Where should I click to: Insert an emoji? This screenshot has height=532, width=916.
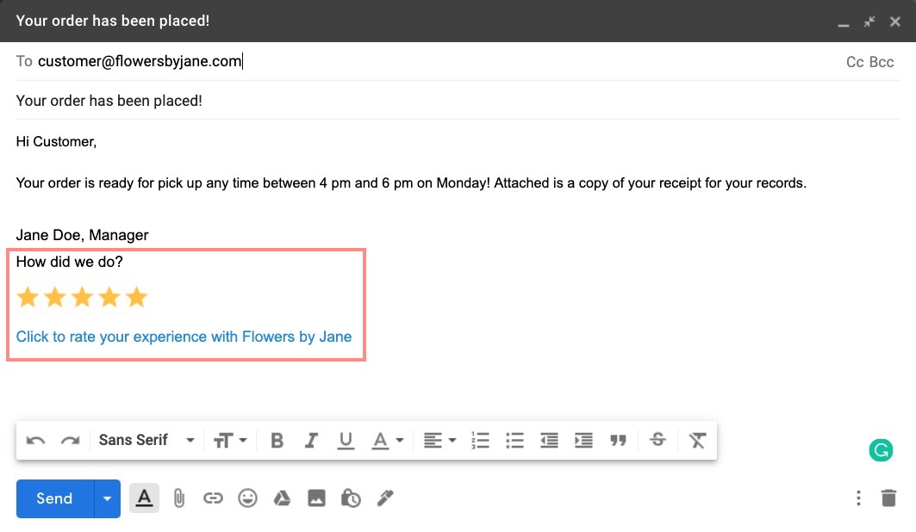point(247,498)
